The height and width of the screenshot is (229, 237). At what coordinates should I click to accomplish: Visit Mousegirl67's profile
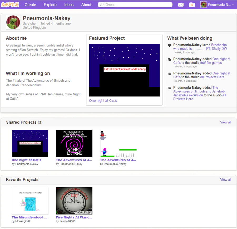click(23, 221)
